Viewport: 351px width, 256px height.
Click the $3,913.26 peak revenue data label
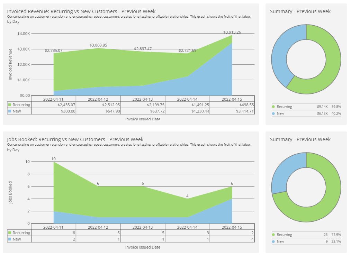click(232, 32)
